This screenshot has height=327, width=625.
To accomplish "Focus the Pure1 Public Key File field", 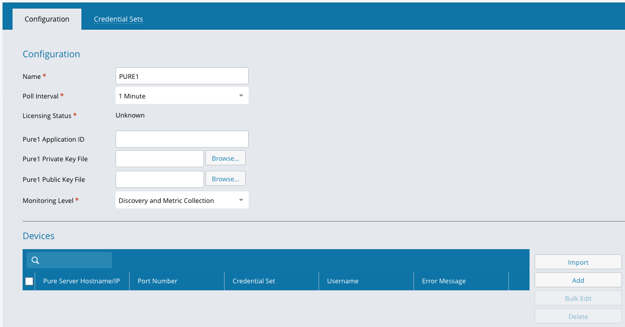I will [160, 179].
